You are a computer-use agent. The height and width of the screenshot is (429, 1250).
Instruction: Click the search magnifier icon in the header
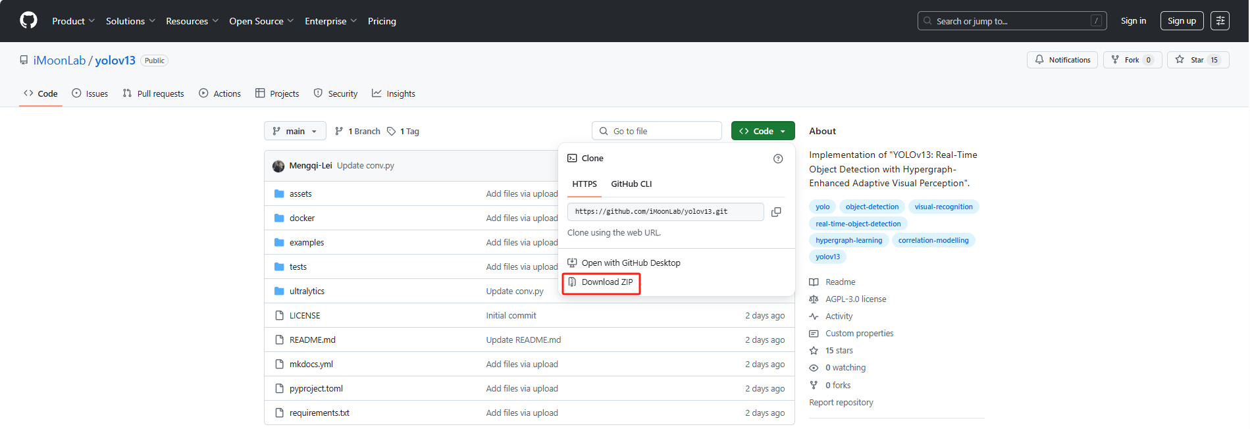click(927, 21)
